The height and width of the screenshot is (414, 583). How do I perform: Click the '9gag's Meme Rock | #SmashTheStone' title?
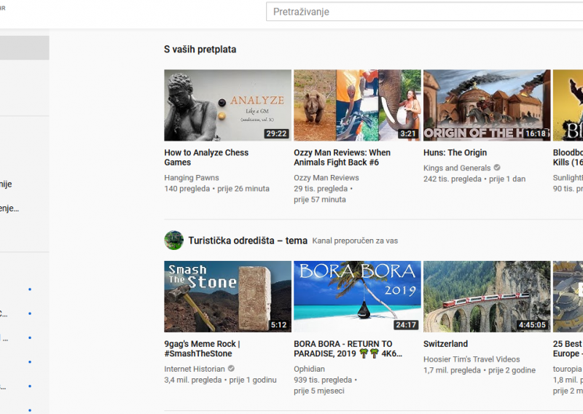click(x=203, y=348)
